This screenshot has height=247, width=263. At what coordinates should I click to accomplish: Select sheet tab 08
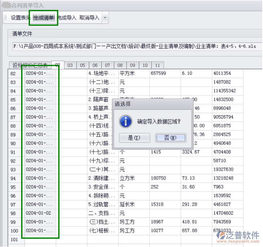(120, 65)
